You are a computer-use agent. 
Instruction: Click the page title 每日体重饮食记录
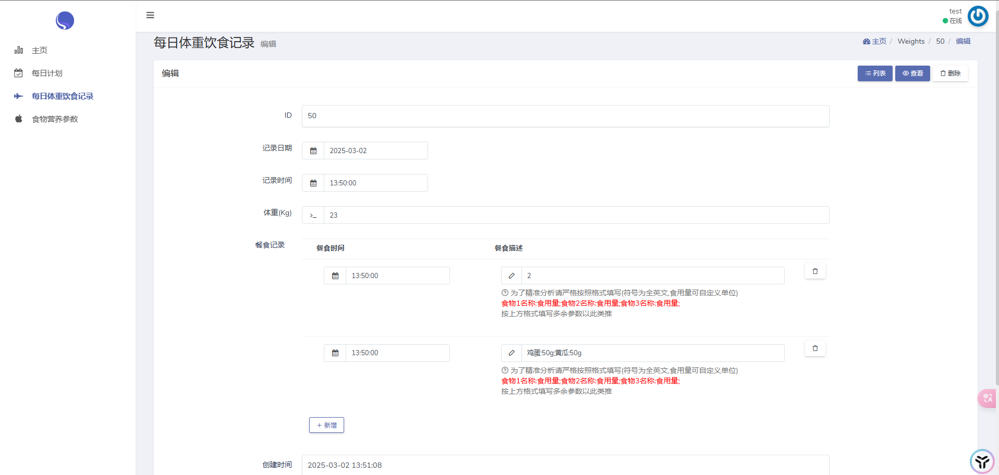click(x=204, y=43)
